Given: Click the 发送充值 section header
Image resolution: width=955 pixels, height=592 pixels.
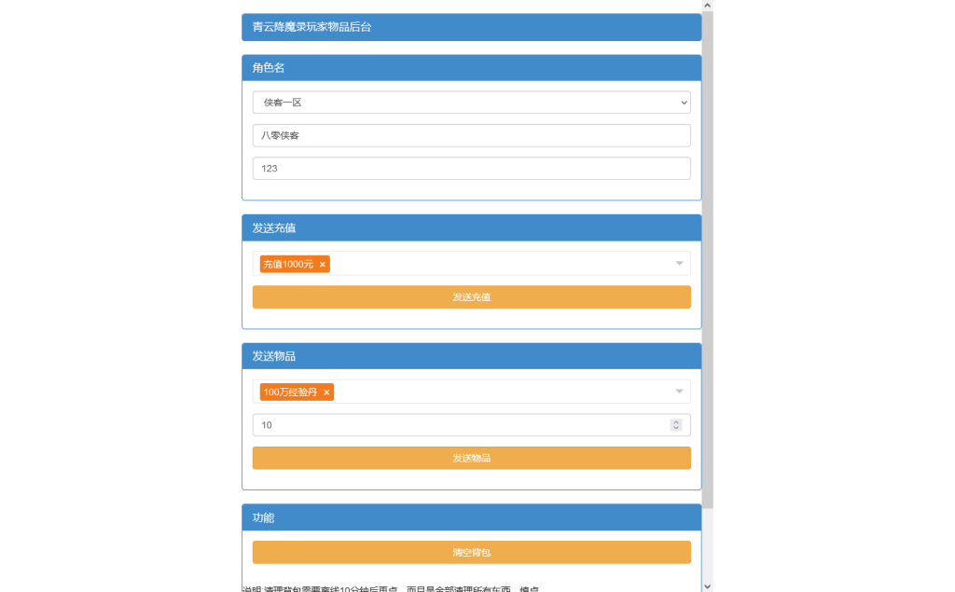Looking at the screenshot, I should click(471, 227).
